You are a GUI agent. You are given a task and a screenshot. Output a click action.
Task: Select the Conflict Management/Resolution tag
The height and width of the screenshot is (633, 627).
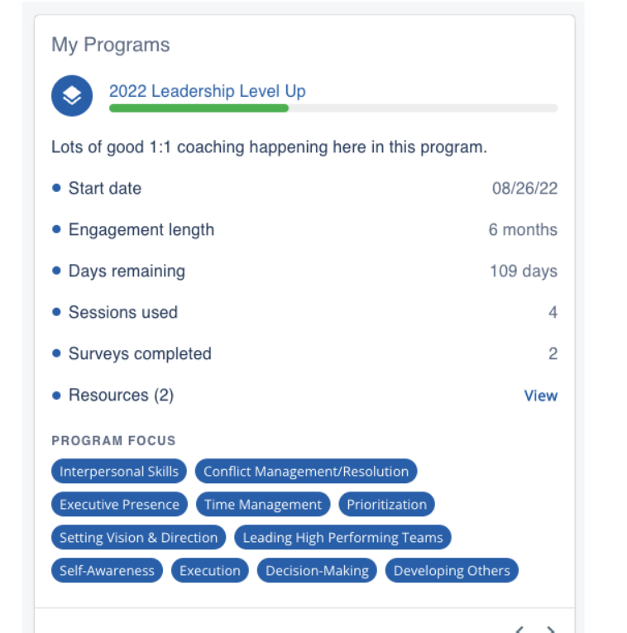point(306,472)
